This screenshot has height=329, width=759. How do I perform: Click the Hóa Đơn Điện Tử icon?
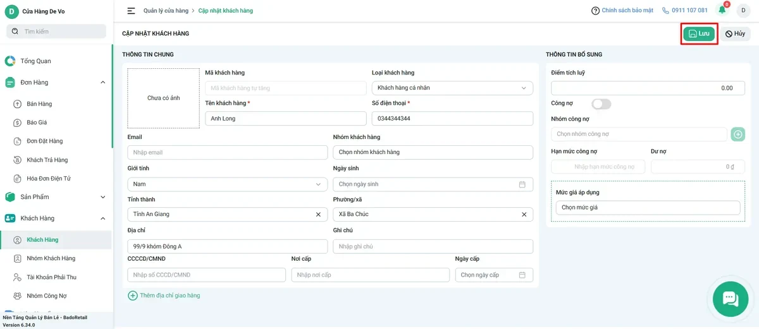click(18, 179)
